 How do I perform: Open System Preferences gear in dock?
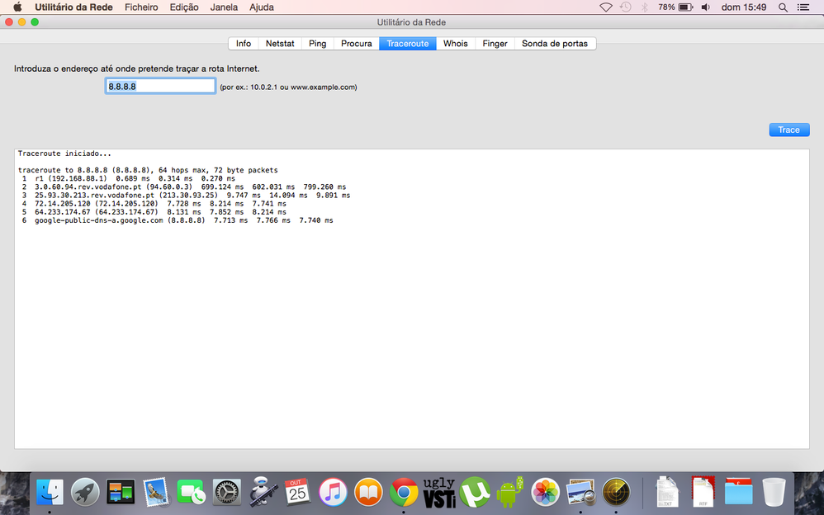(x=226, y=492)
